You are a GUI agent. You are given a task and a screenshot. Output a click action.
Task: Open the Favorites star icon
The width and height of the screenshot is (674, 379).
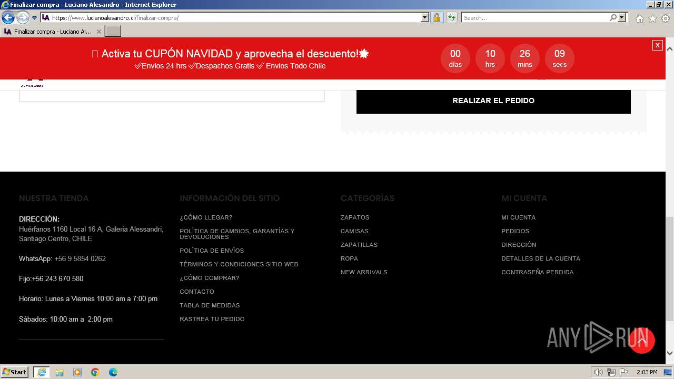652,18
